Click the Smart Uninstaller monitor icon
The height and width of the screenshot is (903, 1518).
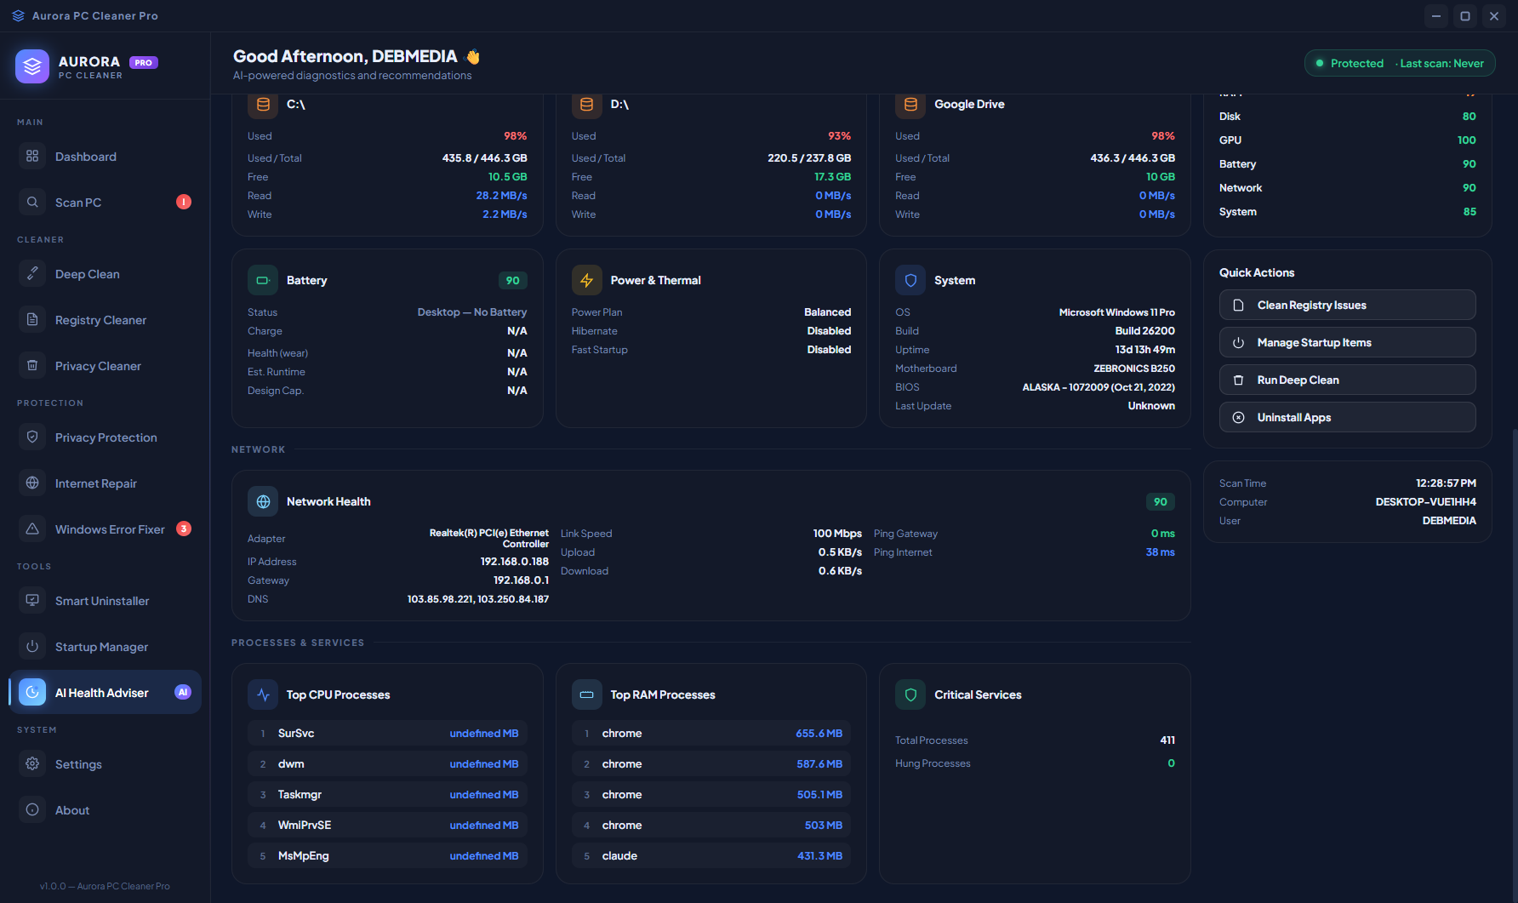pos(32,601)
